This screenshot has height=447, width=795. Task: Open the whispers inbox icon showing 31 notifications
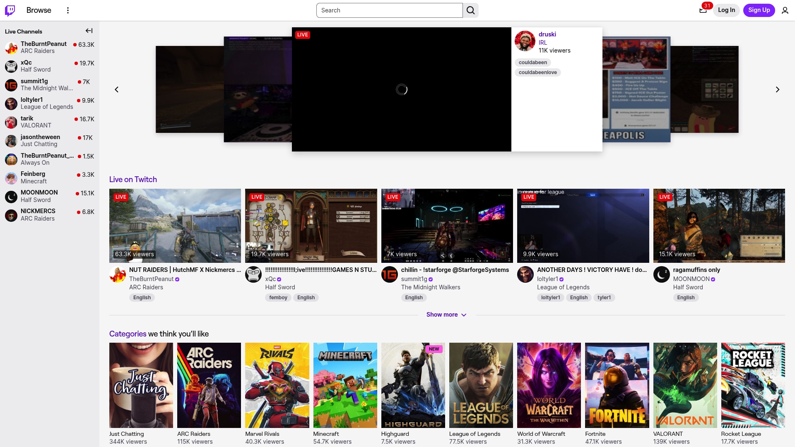click(703, 10)
